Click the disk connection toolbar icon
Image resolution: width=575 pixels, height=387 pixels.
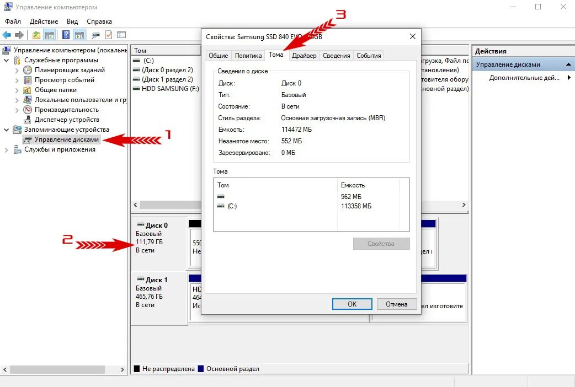[x=95, y=35]
